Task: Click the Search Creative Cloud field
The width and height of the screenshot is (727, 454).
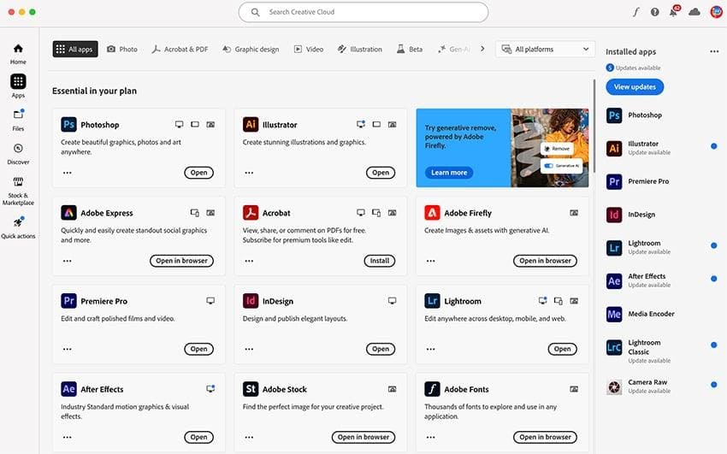Action: point(363,12)
